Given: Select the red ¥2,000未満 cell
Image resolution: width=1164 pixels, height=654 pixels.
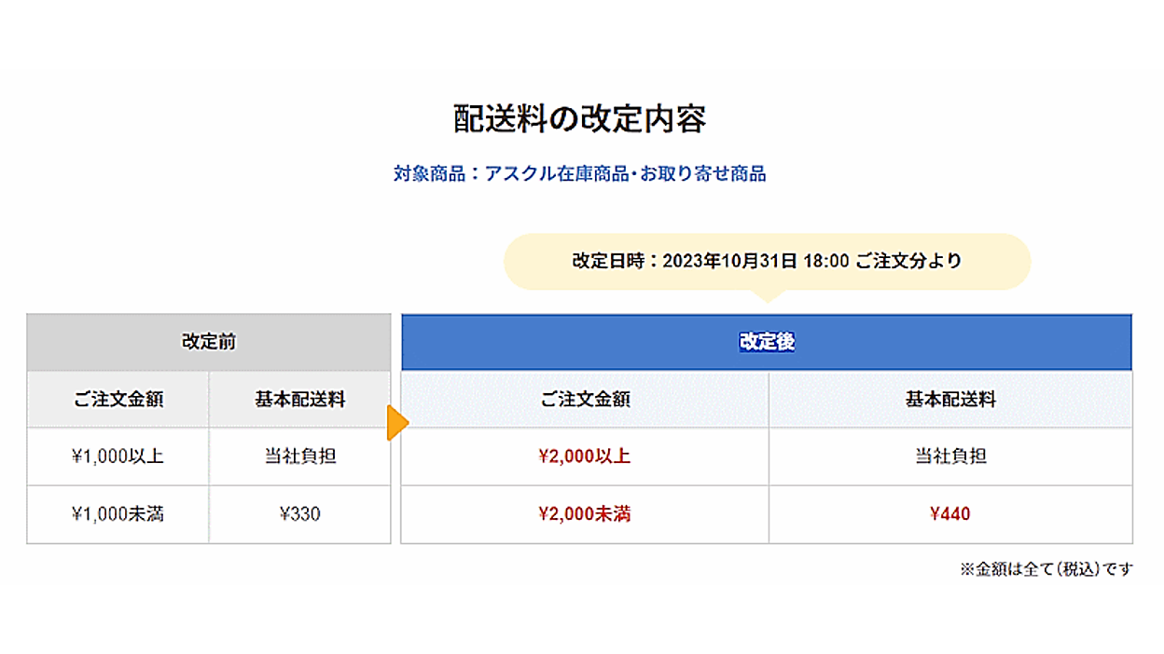Looking at the screenshot, I should point(585,514).
